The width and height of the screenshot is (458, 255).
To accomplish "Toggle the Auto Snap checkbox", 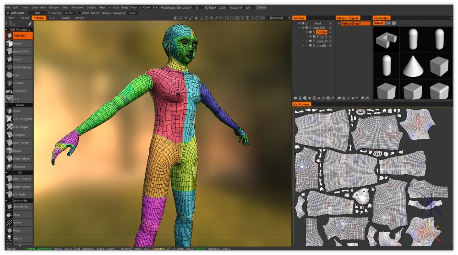I will pos(110,7).
